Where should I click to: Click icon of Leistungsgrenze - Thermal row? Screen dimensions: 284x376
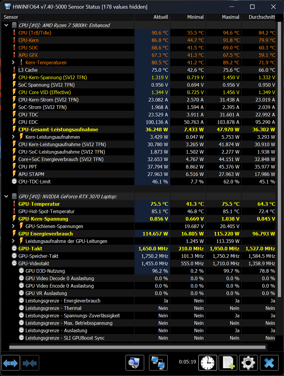click(x=21, y=308)
